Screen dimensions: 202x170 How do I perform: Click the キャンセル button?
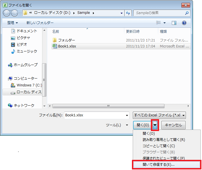coord(173,125)
